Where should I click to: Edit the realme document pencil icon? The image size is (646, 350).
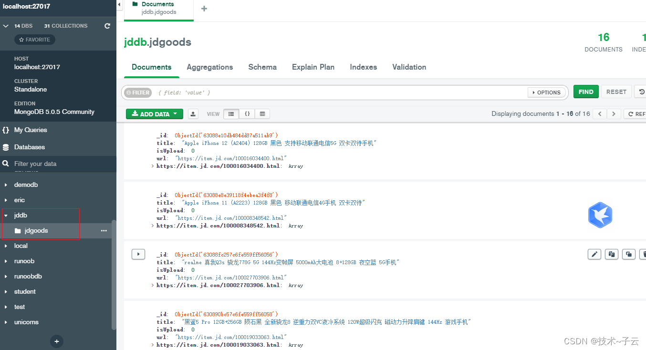pyautogui.click(x=594, y=254)
